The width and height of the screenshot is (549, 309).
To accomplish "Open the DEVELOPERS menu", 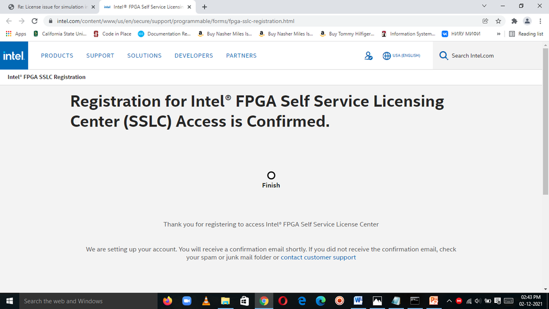I will point(193,56).
